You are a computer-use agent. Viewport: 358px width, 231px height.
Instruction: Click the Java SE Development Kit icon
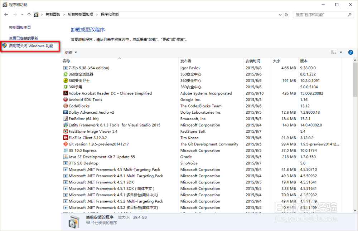pos(65,157)
